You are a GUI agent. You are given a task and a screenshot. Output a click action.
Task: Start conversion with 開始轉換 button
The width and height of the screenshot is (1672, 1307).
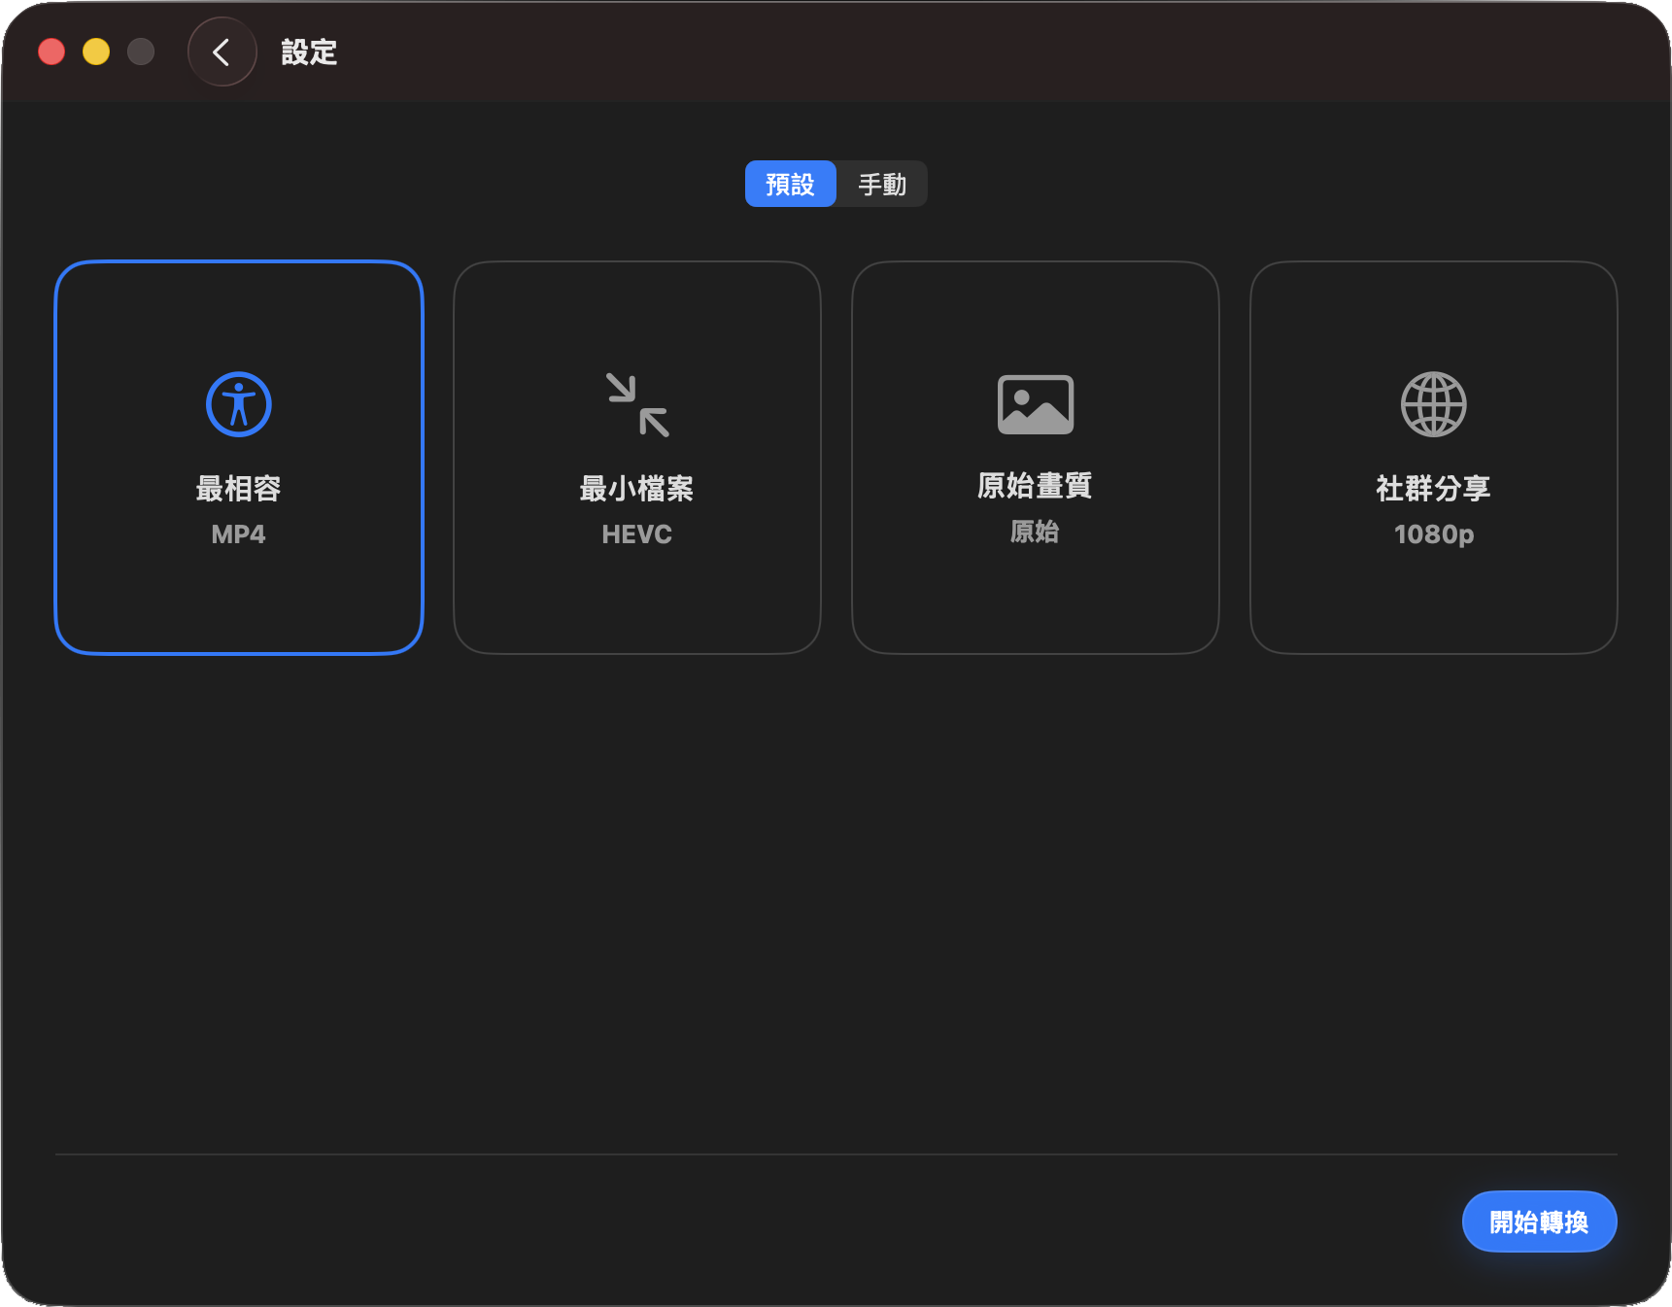pos(1540,1221)
